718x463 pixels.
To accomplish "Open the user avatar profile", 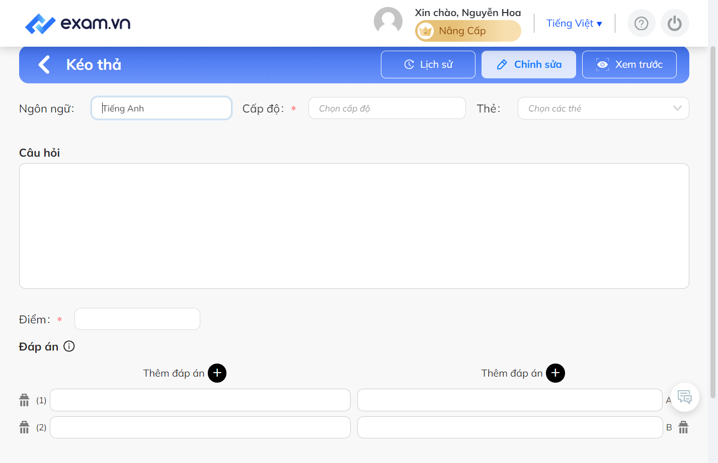I will click(x=388, y=22).
